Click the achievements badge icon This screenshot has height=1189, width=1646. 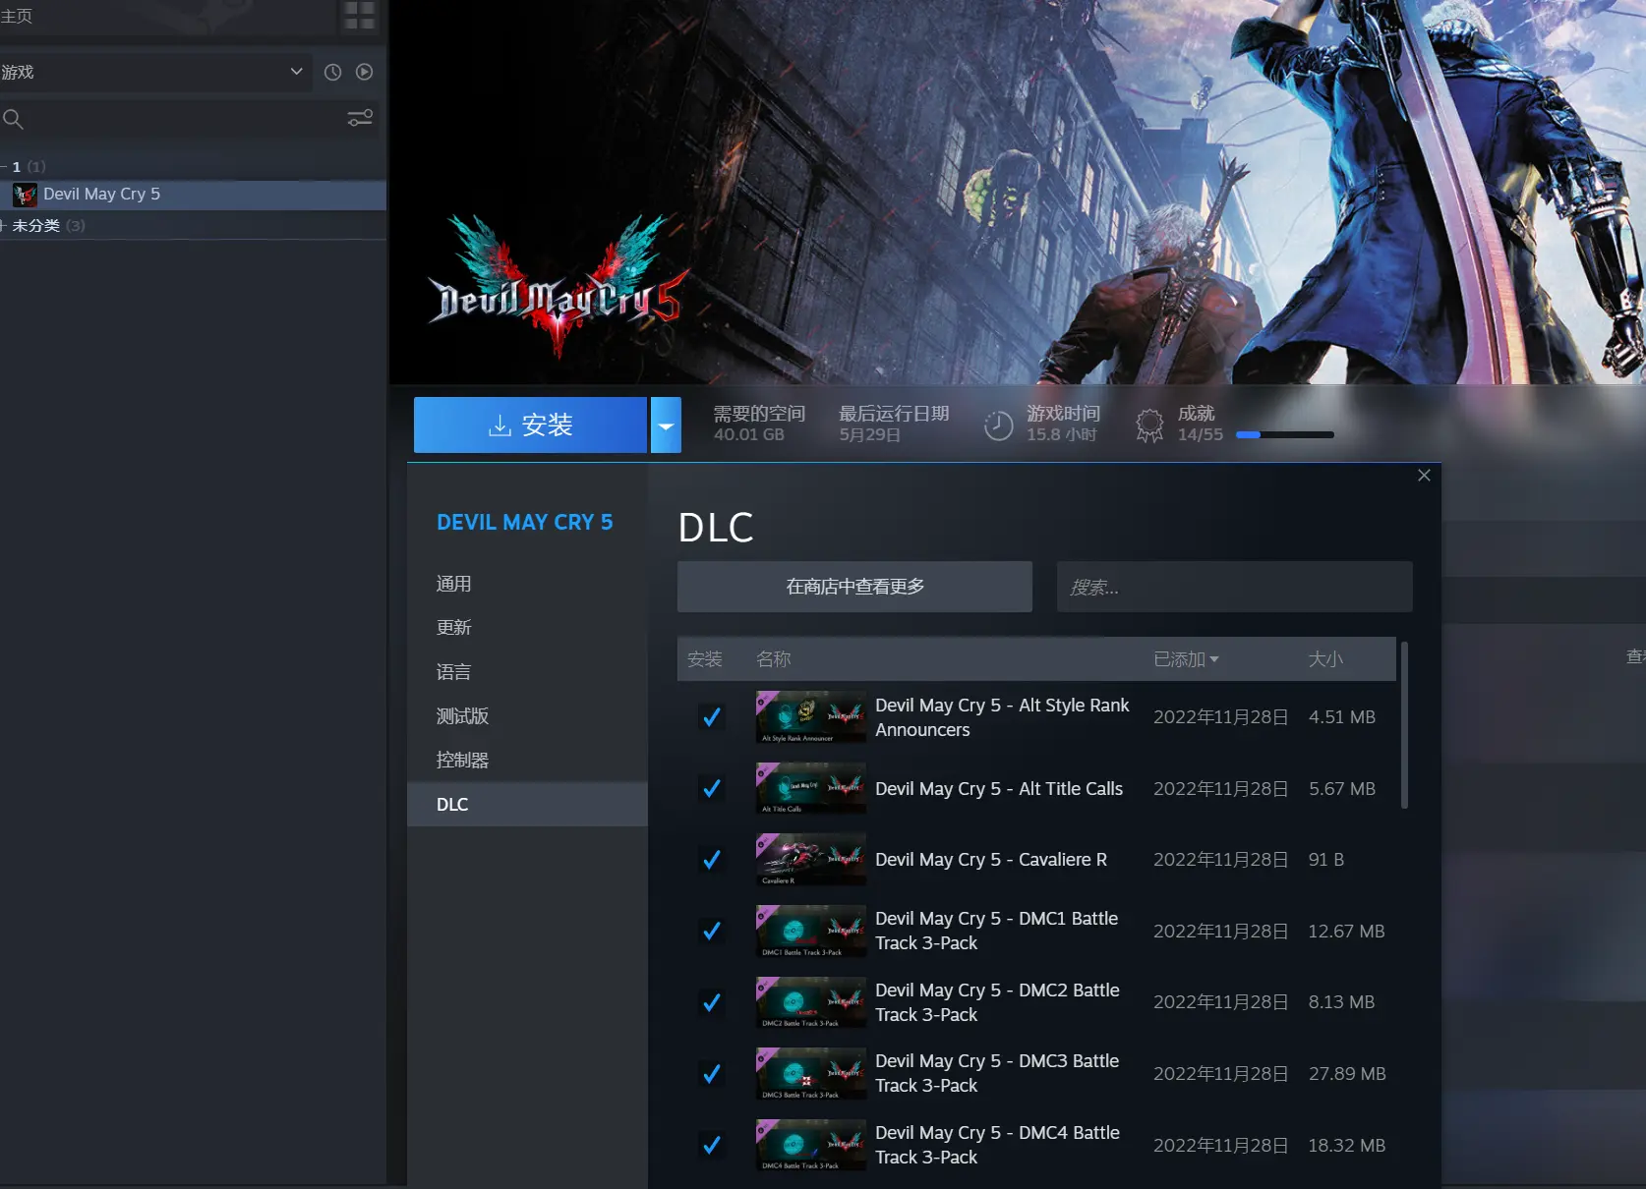click(1149, 425)
